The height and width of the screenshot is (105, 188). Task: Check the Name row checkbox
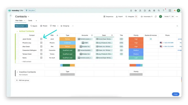pyautogui.click(x=17, y=58)
